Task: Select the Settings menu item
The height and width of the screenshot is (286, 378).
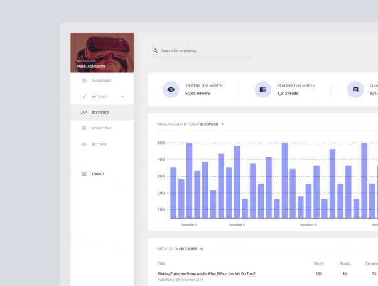Action: 99,145
